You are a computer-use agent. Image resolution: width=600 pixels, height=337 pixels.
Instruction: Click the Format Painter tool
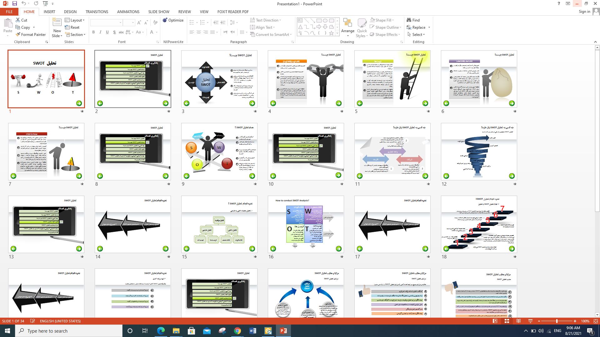[x=31, y=35]
